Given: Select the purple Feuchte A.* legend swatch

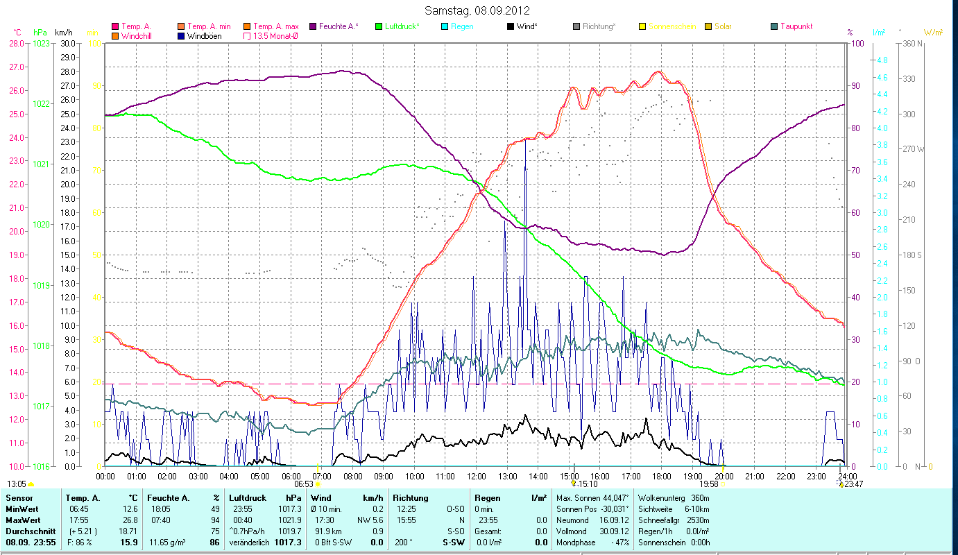Looking at the screenshot, I should click(313, 26).
